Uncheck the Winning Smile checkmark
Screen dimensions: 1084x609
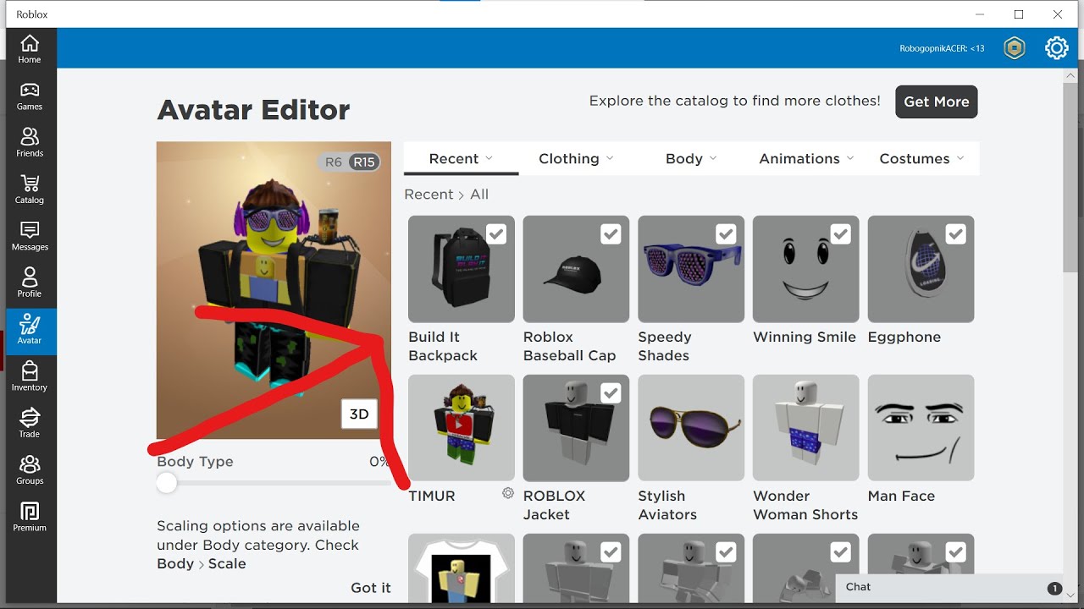[x=841, y=234]
